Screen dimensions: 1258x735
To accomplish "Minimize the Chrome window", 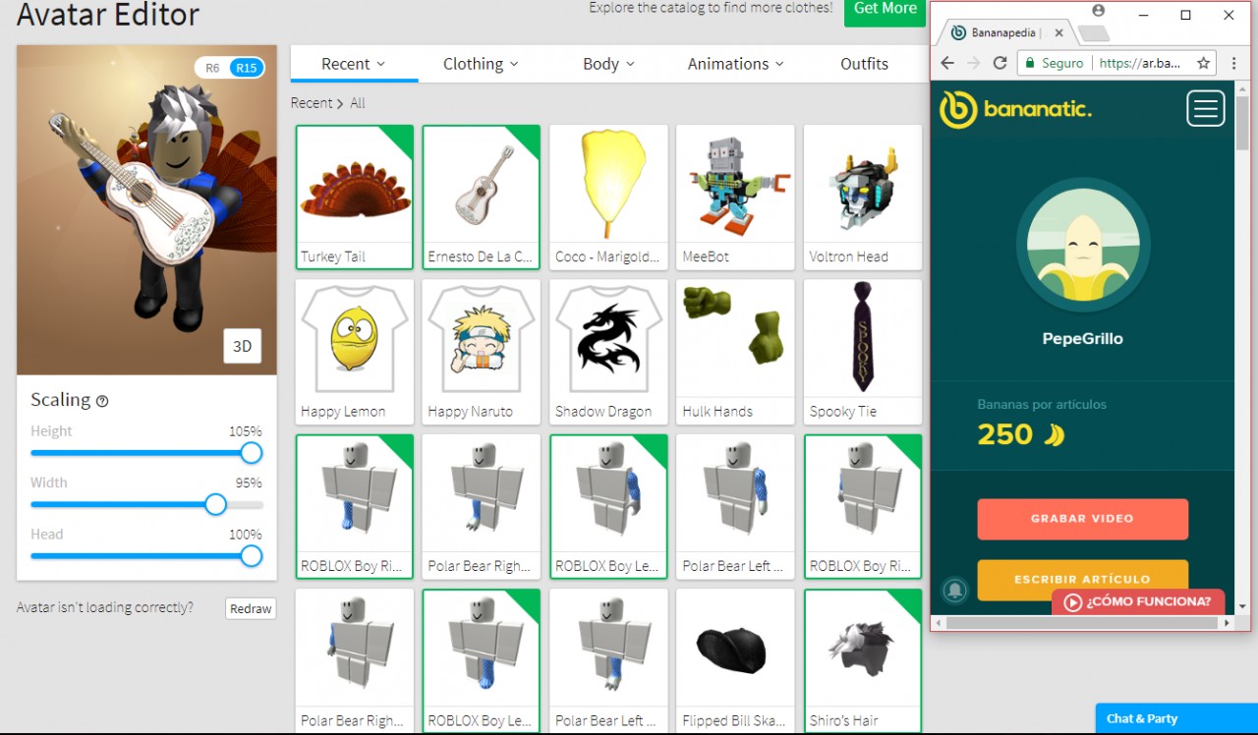I will click(1142, 15).
